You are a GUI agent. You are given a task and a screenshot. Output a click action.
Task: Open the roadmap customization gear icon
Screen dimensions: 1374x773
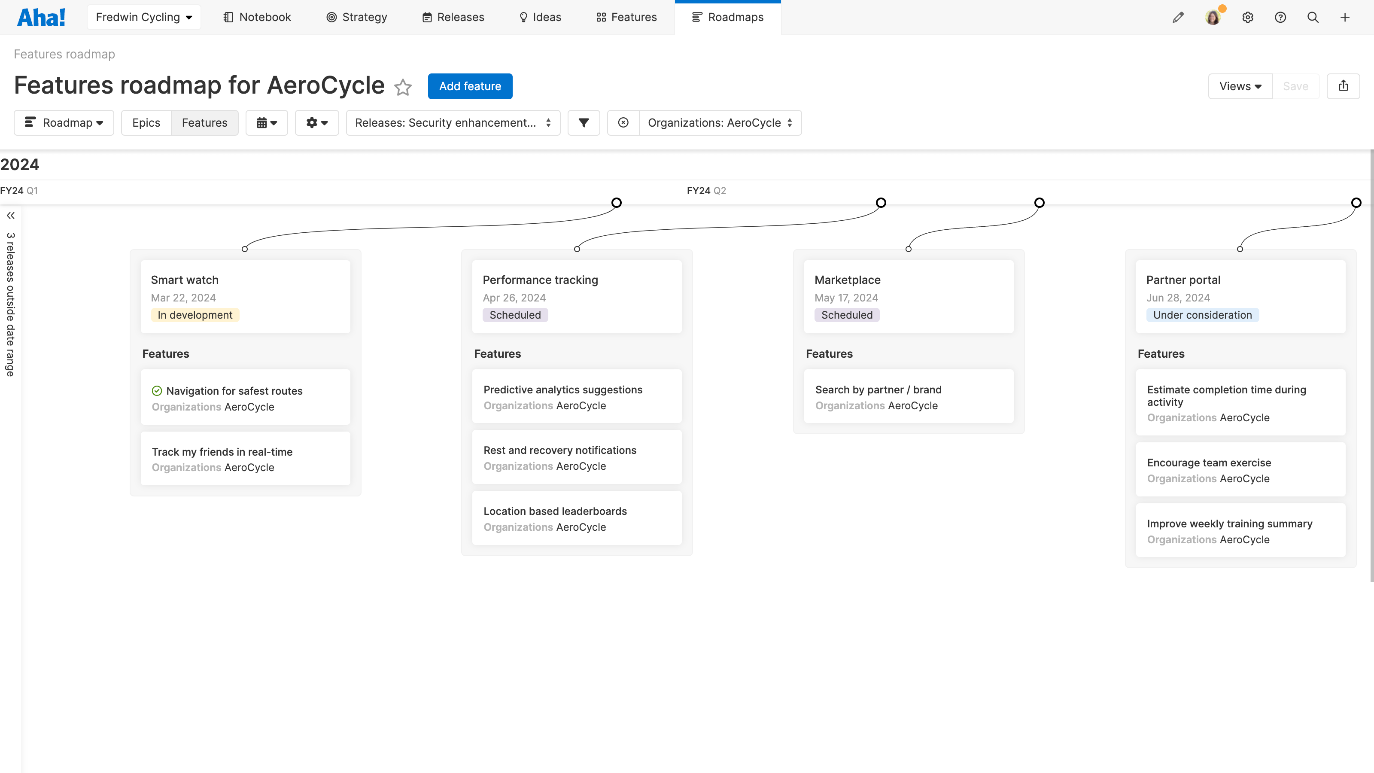317,123
